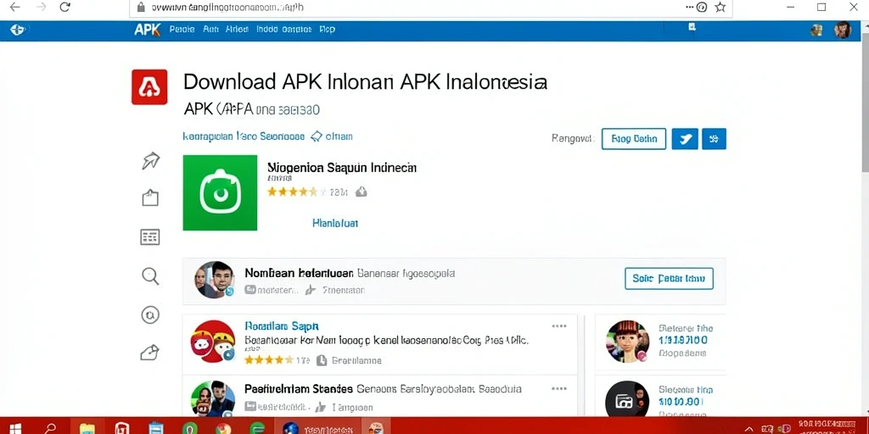Screen dimensions: 869x434
Task: Click lower right panel dark avatar
Action: 627,400
